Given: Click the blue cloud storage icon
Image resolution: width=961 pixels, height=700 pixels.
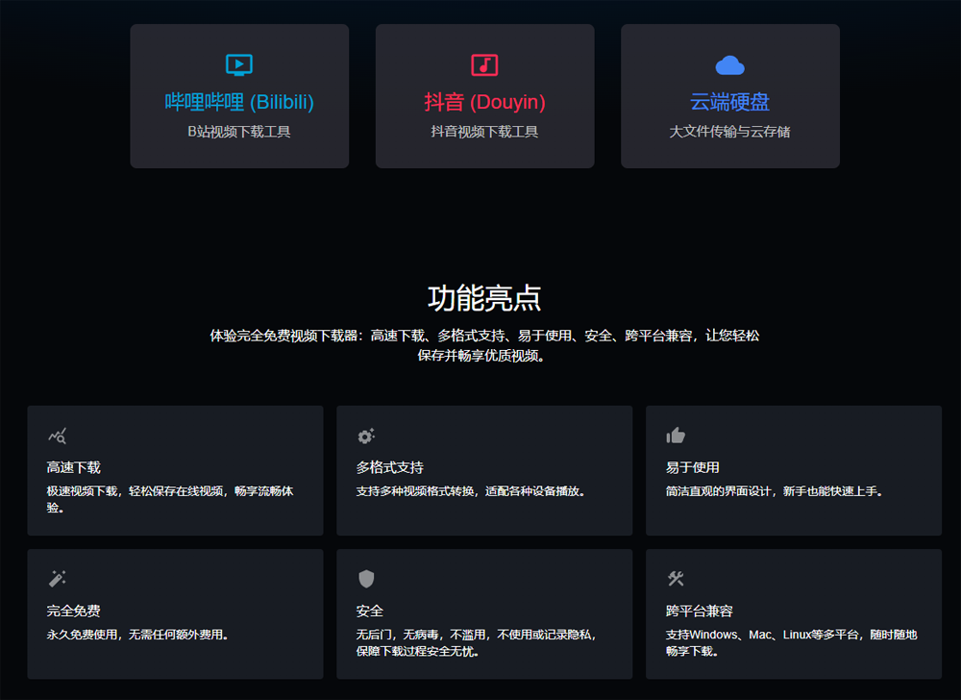Looking at the screenshot, I should pyautogui.click(x=730, y=65).
